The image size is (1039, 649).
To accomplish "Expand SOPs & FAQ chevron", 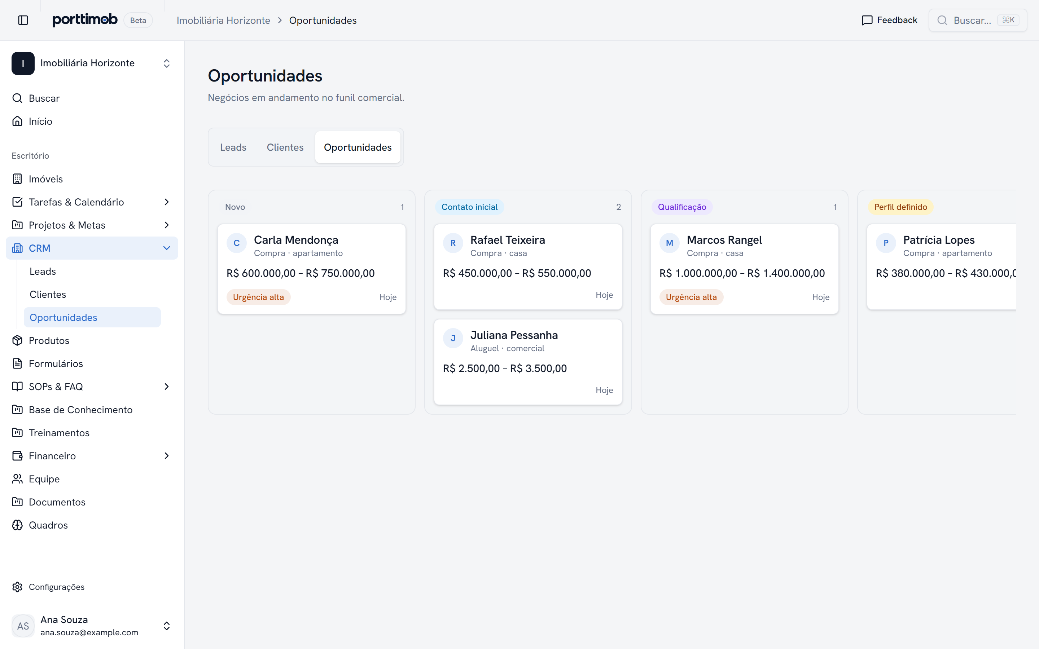I will coord(167,387).
